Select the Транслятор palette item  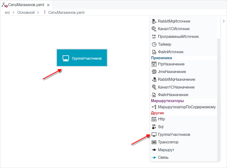coord(165,142)
